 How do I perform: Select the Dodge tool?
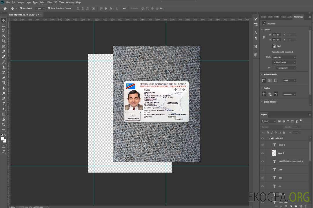pos(3,93)
